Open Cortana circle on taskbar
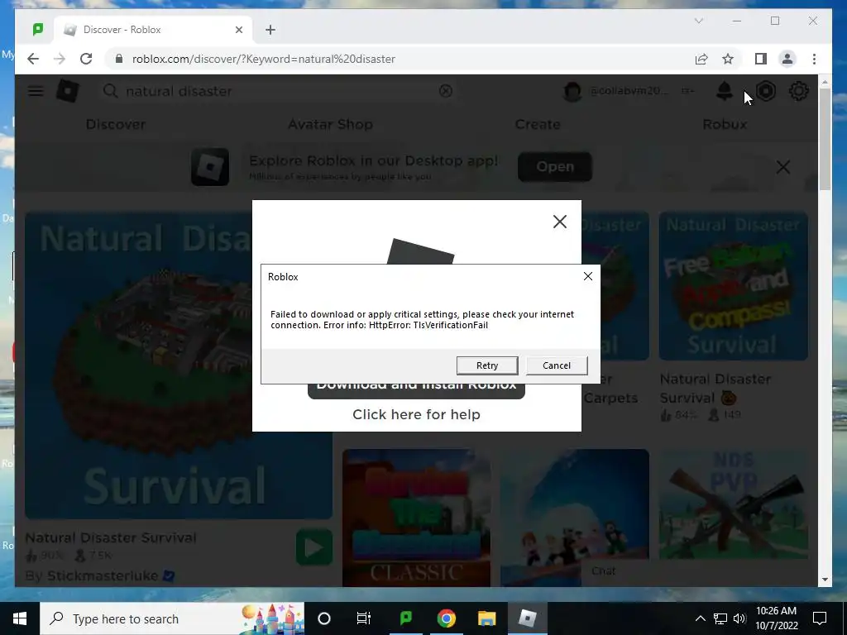 click(x=324, y=618)
